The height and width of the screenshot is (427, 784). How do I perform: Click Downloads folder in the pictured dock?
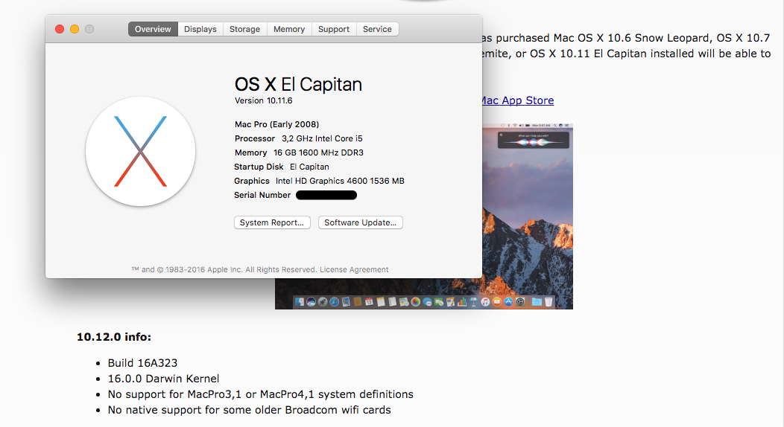point(537,302)
